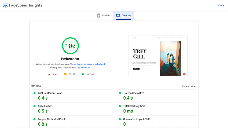Viewport: 228px width, 128px height.
Task: Click the '0.8 s' Largest Contentful Paint value
Action: (x=43, y=124)
